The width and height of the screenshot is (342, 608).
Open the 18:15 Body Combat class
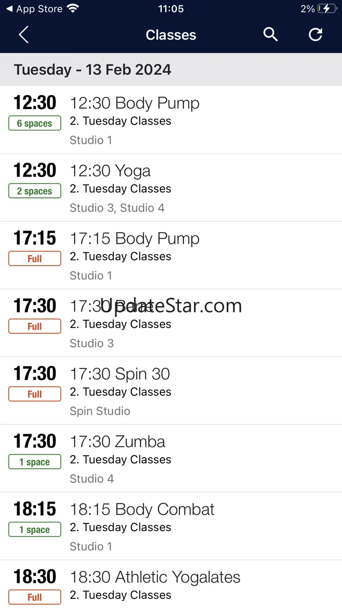tap(142, 509)
